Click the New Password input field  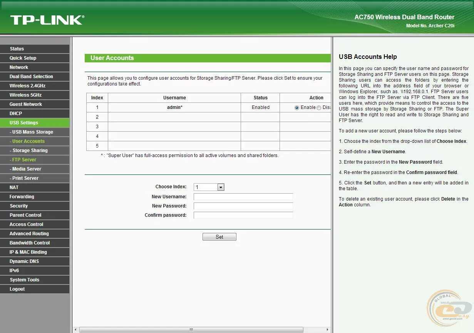coord(243,206)
